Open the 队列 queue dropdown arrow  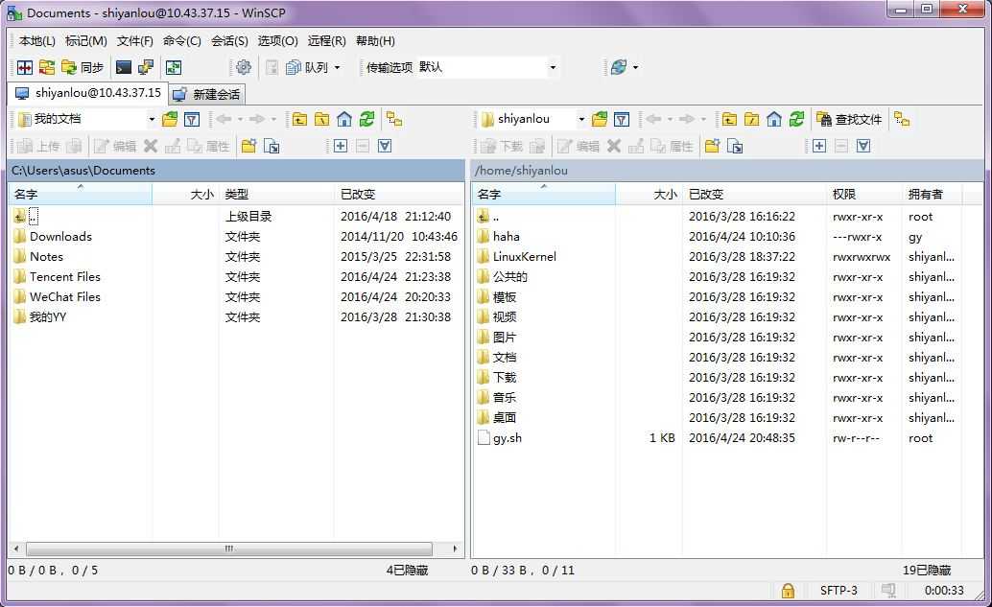pyautogui.click(x=337, y=68)
